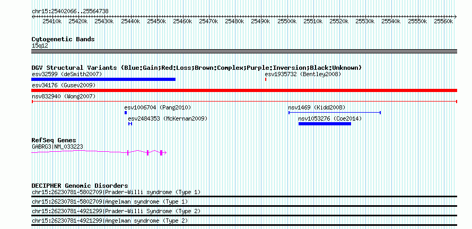Viewport: 472px width, 229px height.
Task: Click the 25410k ruler tick label
Action: coord(53,21)
